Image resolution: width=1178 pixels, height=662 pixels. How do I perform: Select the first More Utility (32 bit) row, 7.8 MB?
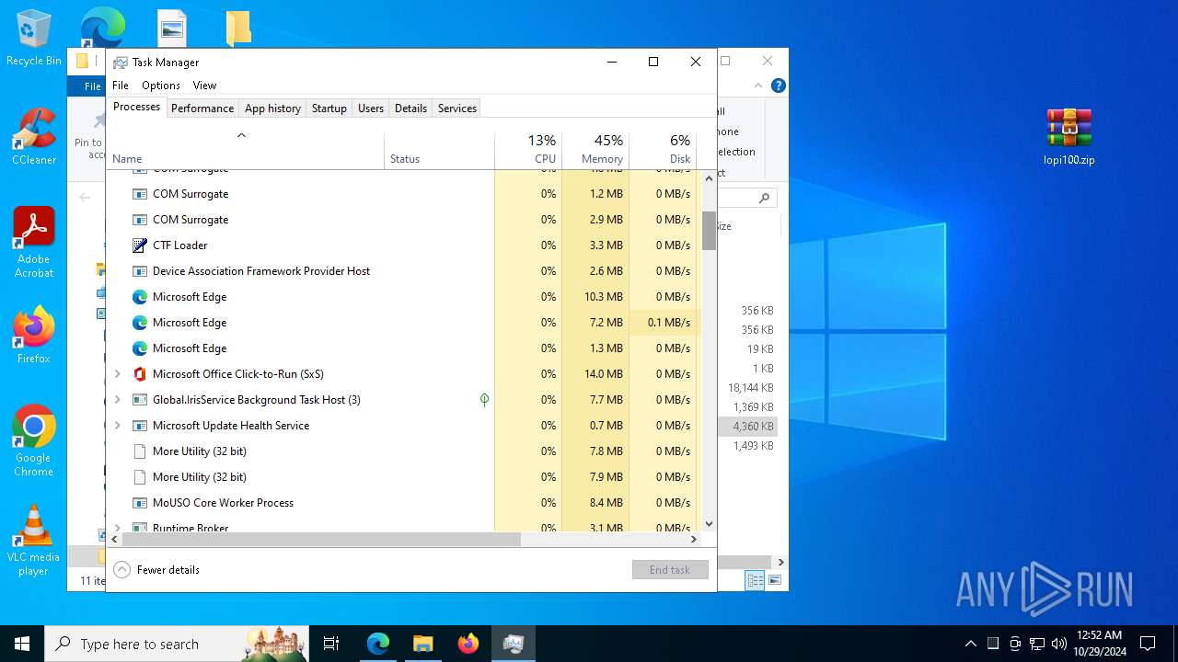point(404,451)
